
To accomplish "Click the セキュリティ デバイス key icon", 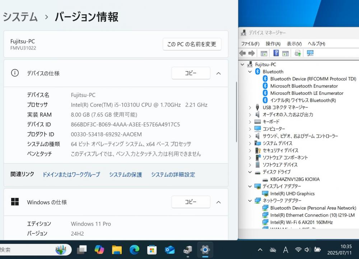I will point(258,150).
